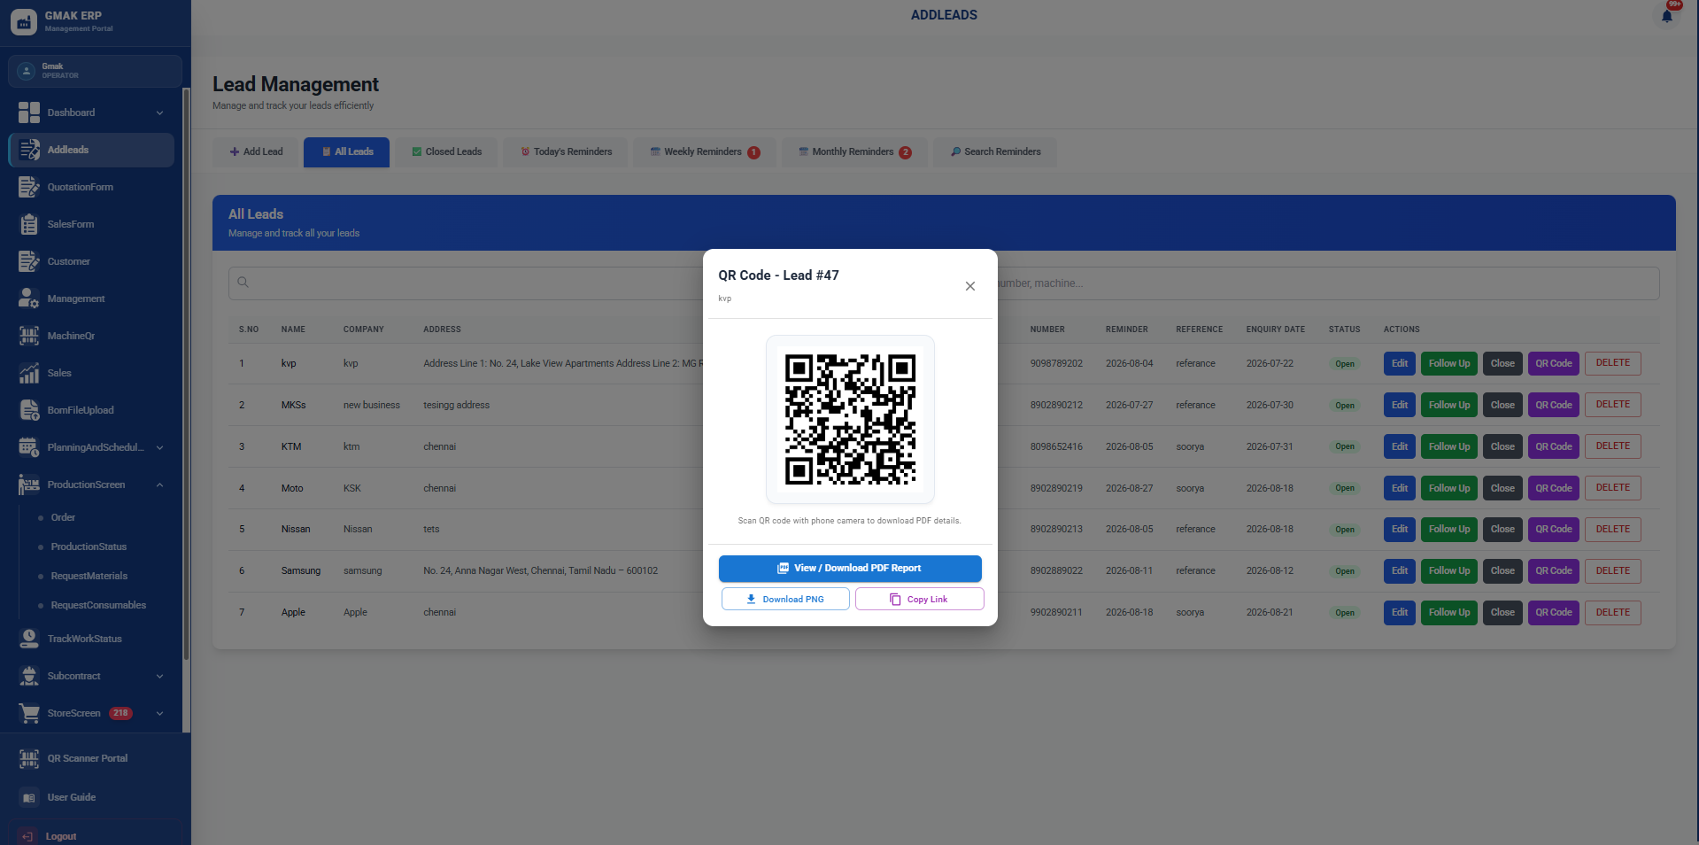This screenshot has width=1699, height=845.
Task: Click the Sales chart icon
Action: [x=29, y=373]
